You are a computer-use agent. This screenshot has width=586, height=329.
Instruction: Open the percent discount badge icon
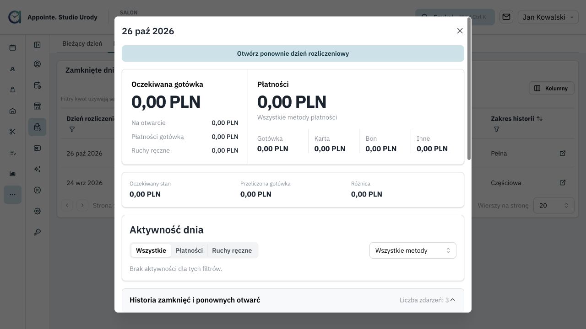(38, 190)
